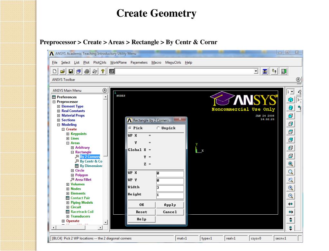Expand the Volumes tree node
Image resolution: width=329 pixels, height=251 pixels.
(x=68, y=184)
